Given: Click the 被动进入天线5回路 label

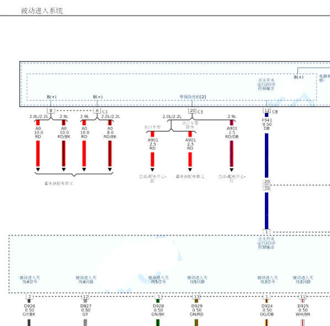Looking at the screenshot, I should click(197, 280).
